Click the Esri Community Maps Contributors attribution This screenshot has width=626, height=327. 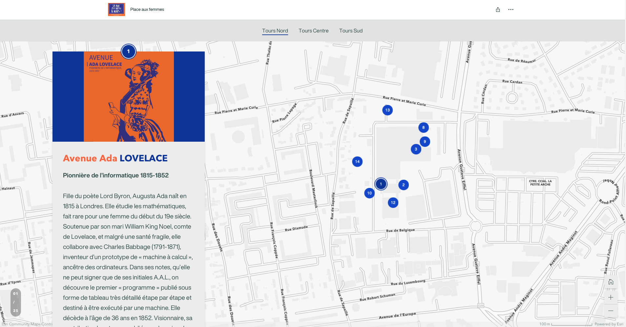coord(27,324)
